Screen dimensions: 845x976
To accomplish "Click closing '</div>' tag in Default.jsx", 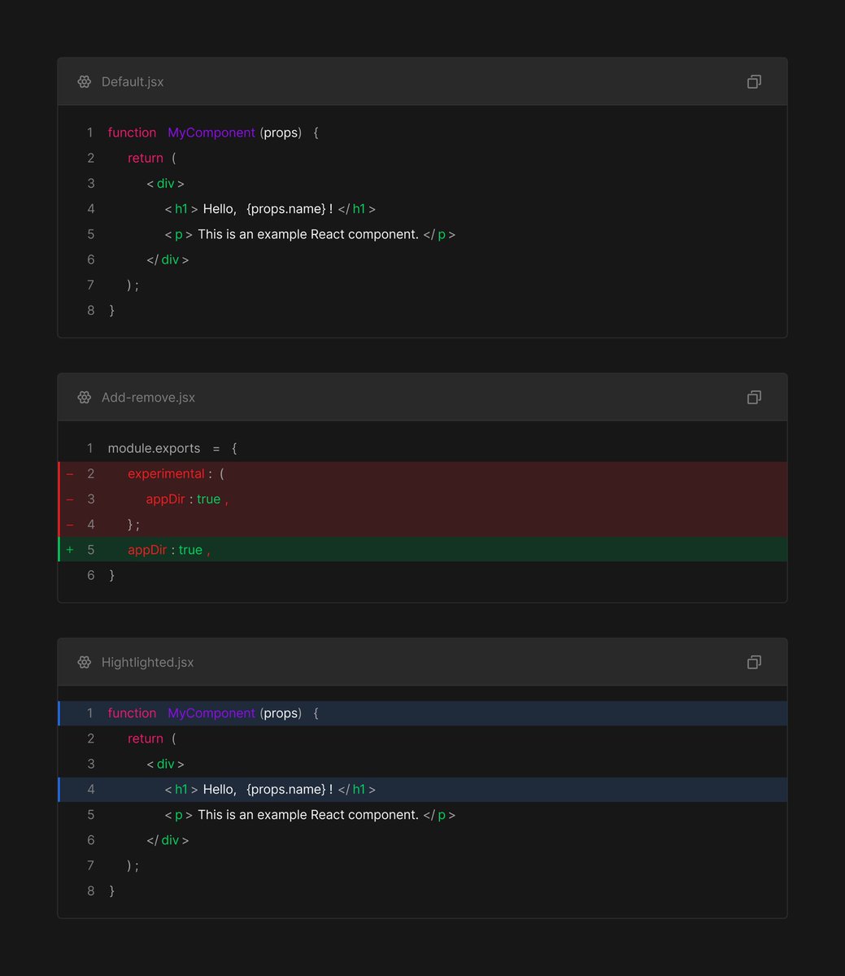I will click(x=168, y=259).
